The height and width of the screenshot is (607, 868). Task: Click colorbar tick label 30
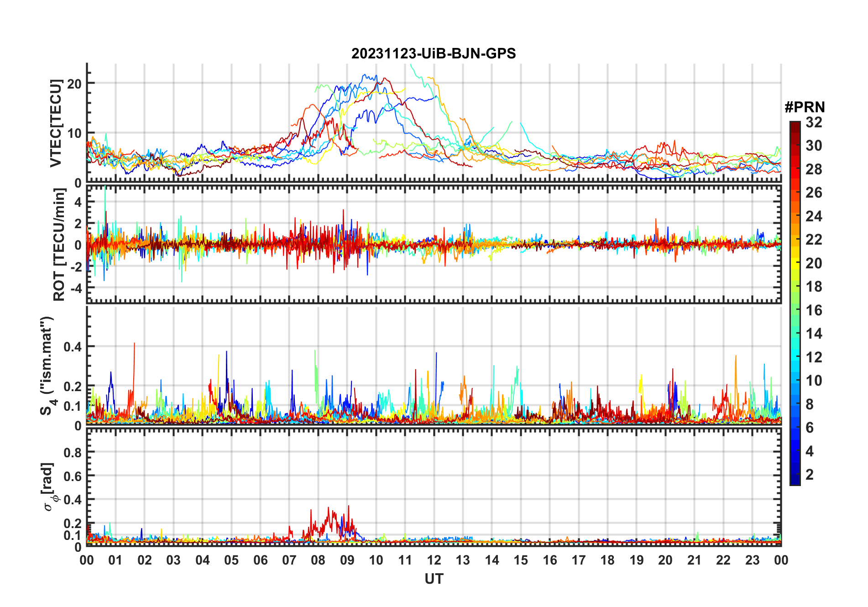(814, 146)
